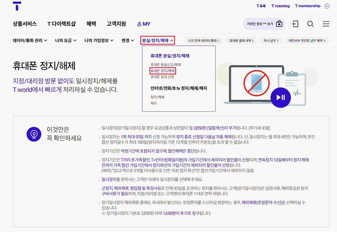Click the 인터넷/전화/B tv 정지/해제/해지 heading
The image size is (337, 232).
(179, 88)
